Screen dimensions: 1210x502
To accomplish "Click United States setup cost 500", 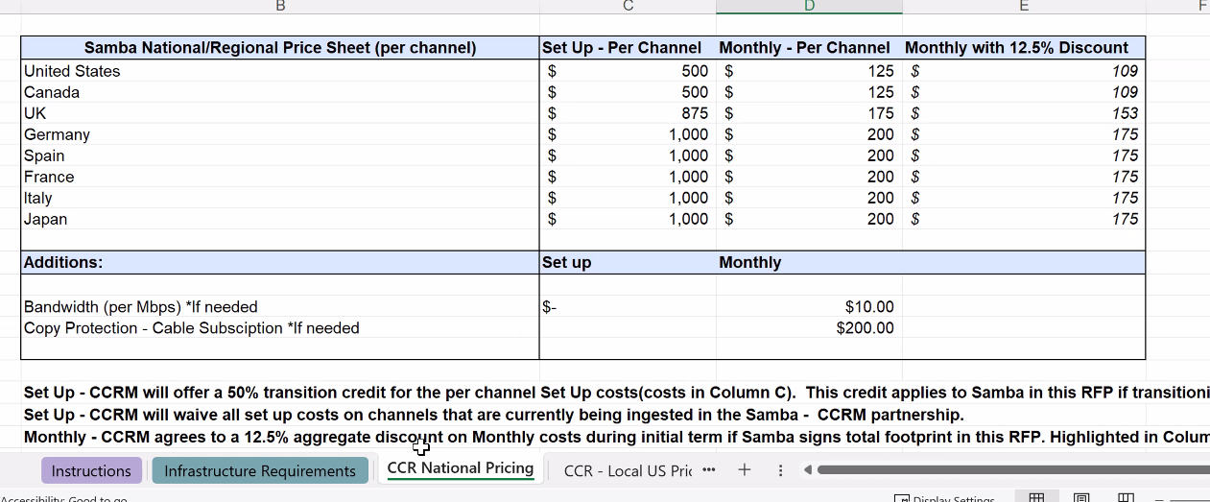I will (628, 71).
